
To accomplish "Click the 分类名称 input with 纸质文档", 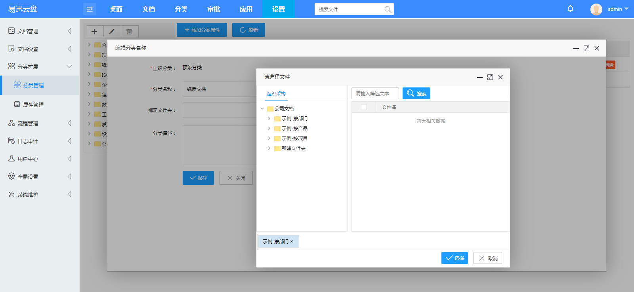I will [x=220, y=89].
